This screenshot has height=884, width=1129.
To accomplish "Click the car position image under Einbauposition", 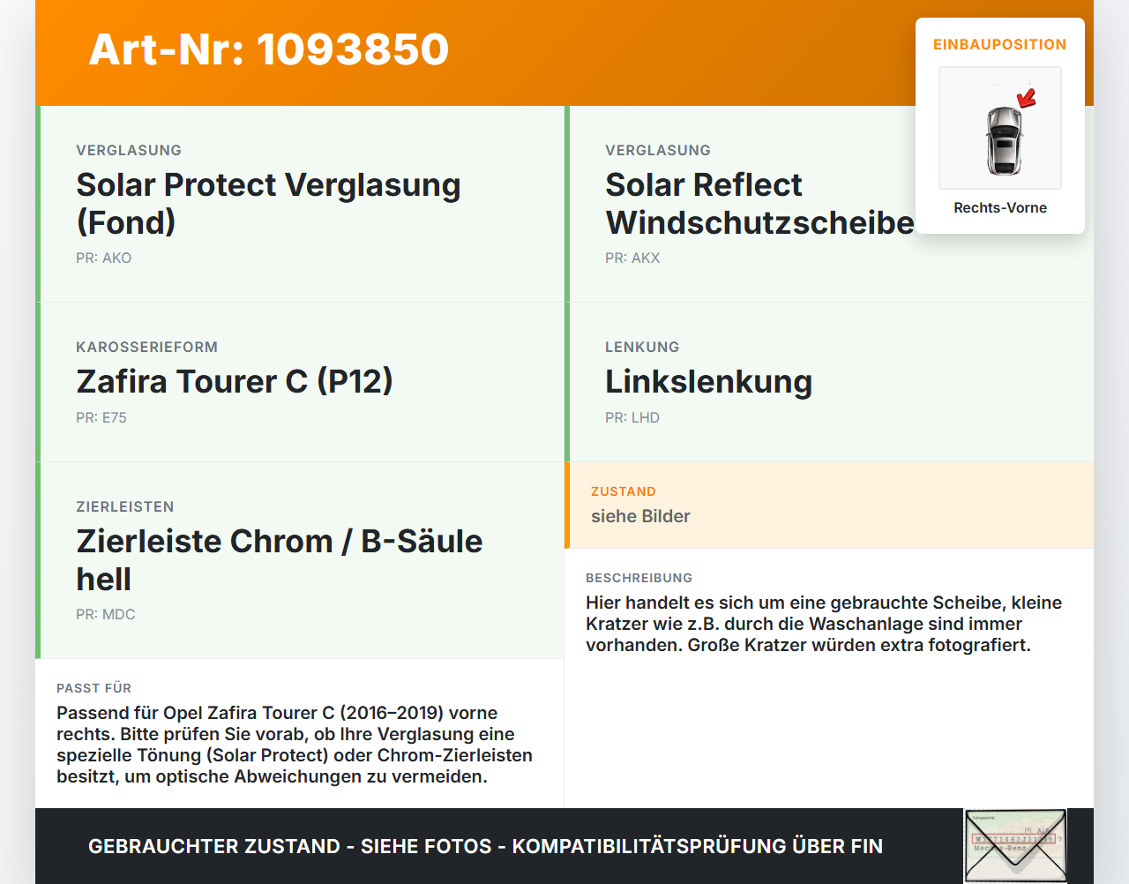I will point(1000,128).
